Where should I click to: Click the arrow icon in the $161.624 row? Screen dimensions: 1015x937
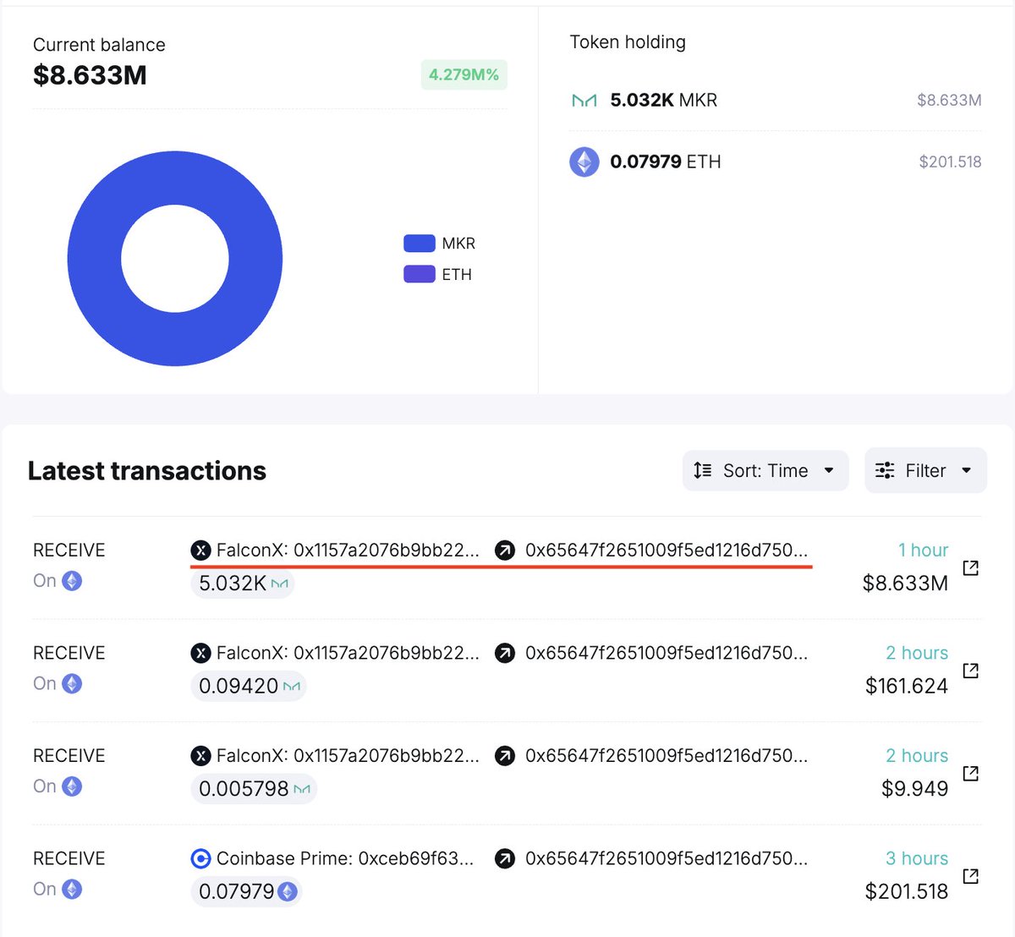click(x=505, y=653)
